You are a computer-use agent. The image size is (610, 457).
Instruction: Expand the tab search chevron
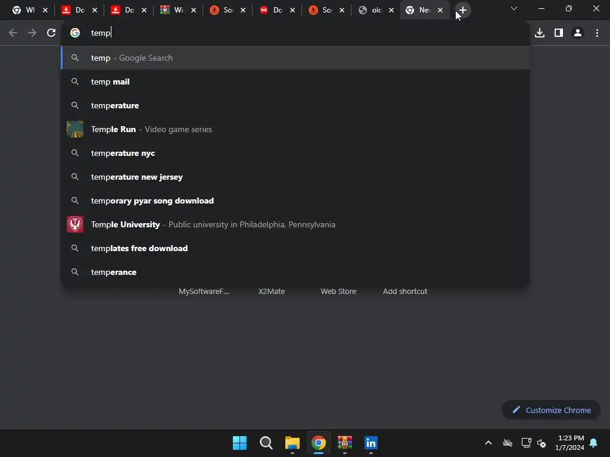tap(514, 8)
